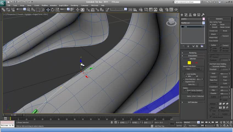The image size is (233, 132).
Task: Click the pink object color swatch
Action: [203, 19]
